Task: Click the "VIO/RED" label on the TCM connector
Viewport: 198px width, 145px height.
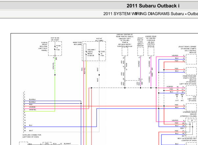Action: (x=170, y=87)
